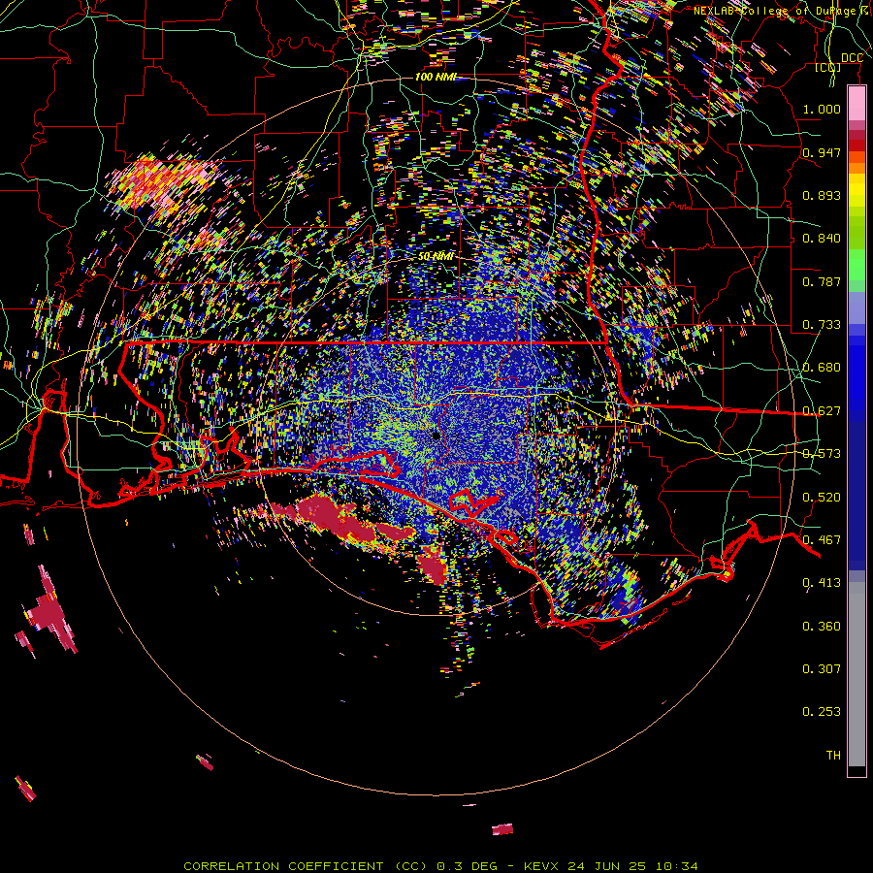Click the 0.893 color scale label

822,195
